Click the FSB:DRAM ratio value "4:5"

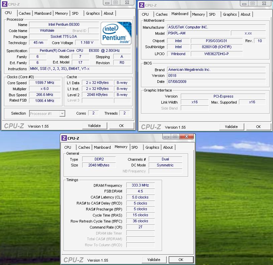[x=140, y=191]
